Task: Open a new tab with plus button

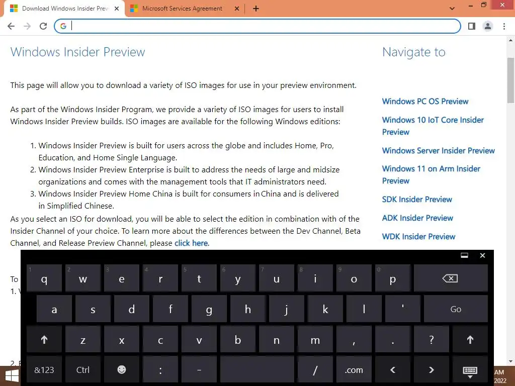Action: coord(256,9)
